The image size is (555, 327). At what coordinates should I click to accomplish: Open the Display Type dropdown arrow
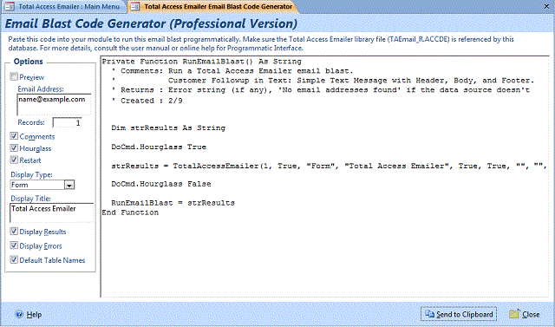(69, 185)
